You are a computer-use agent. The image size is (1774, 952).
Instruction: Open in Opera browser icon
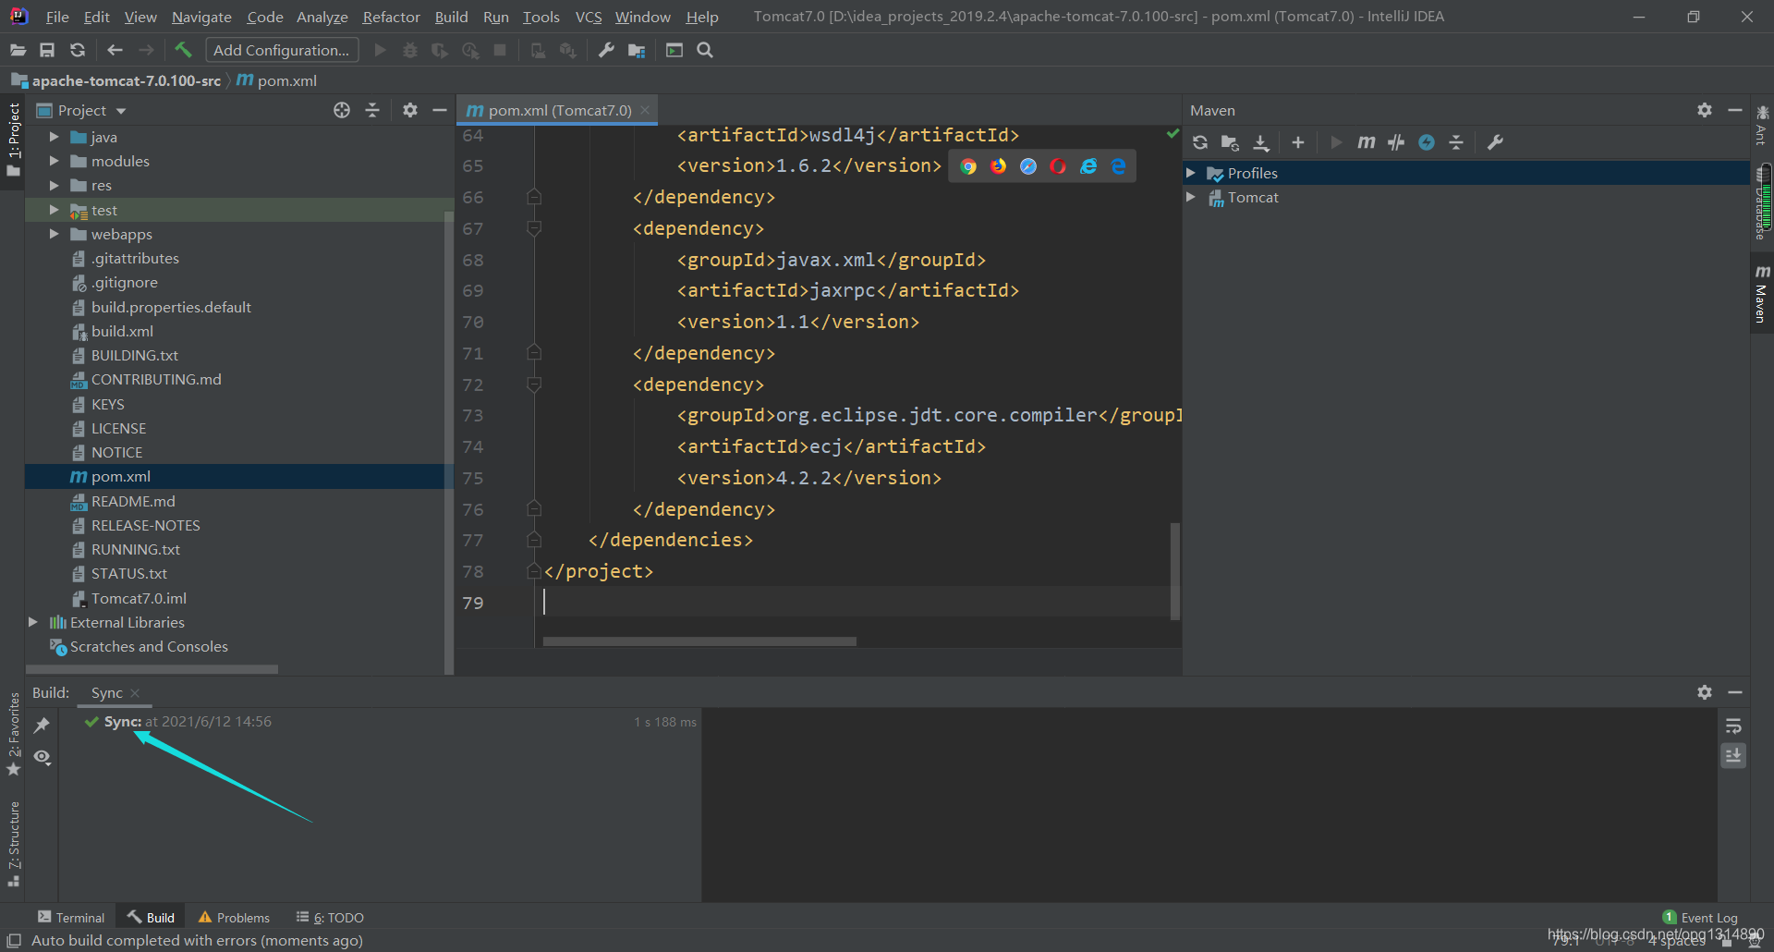(1058, 166)
